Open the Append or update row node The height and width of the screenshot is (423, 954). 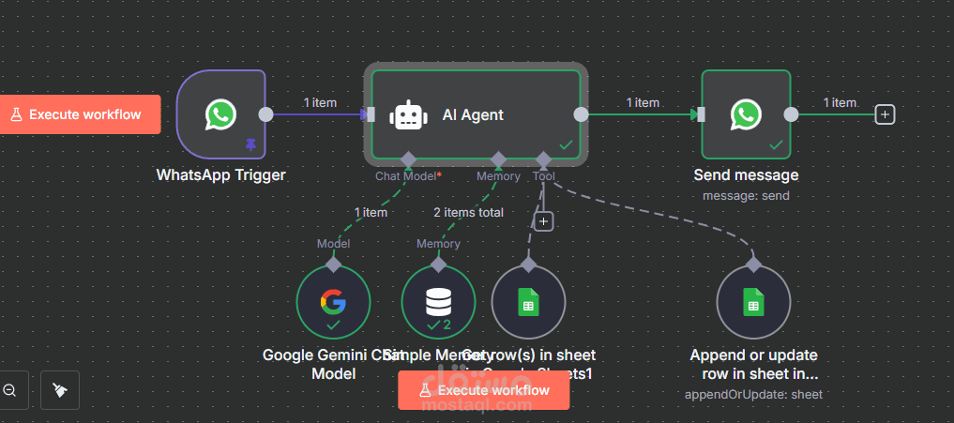(753, 302)
